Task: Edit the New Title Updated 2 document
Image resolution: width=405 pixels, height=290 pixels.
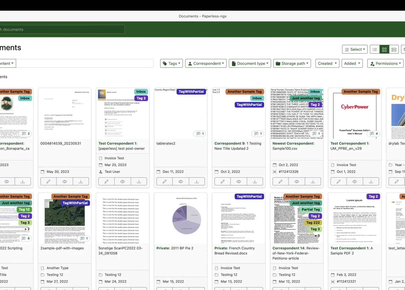Action: tap(222, 182)
